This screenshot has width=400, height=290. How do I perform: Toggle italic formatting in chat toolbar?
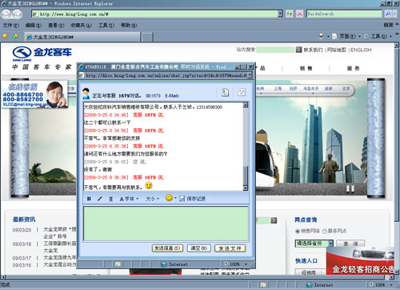[x=100, y=199]
